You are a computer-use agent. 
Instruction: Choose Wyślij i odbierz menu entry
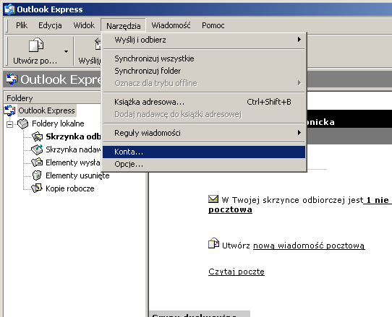pyautogui.click(x=204, y=40)
